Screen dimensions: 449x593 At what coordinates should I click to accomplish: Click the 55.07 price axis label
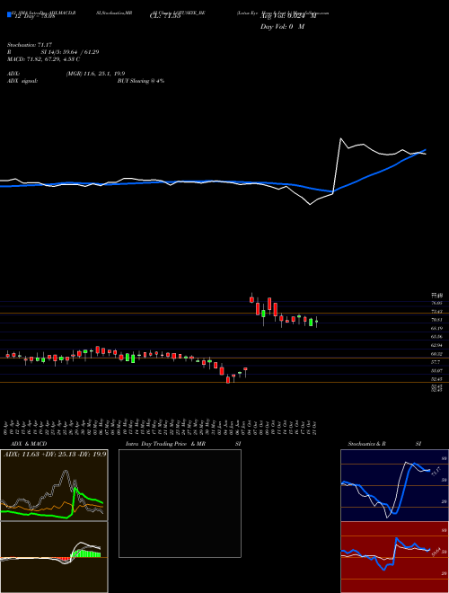(437, 370)
